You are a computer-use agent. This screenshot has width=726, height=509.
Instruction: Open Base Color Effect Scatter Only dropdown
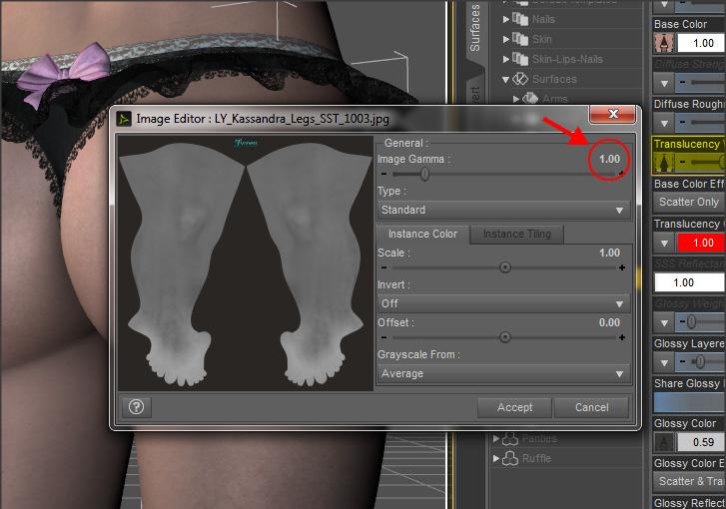pyautogui.click(x=689, y=203)
